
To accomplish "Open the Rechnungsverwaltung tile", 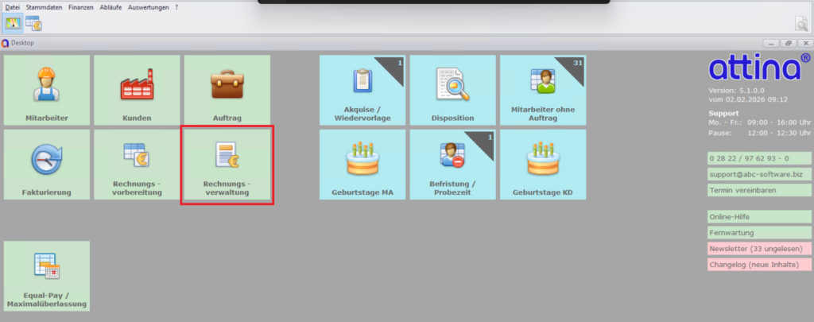I will (227, 165).
